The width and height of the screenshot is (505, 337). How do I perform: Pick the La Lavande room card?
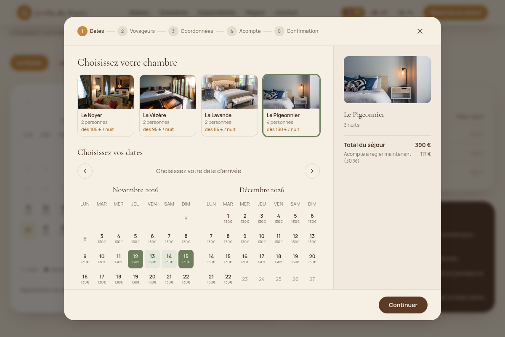pos(229,106)
